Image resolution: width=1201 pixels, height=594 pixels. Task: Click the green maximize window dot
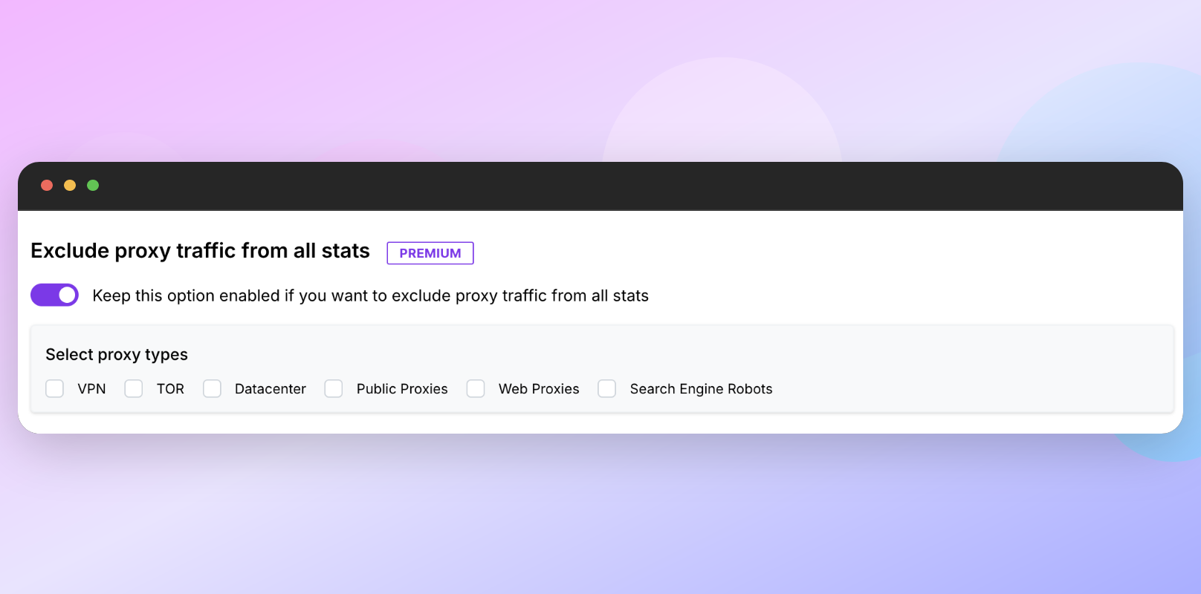click(x=93, y=185)
